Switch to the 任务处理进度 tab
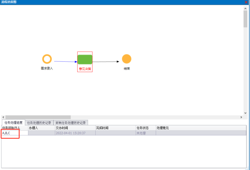The height and width of the screenshot is (170, 250). (x=14, y=123)
